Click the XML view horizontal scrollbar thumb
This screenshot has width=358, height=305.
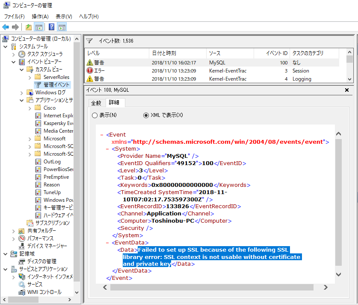[212, 288]
